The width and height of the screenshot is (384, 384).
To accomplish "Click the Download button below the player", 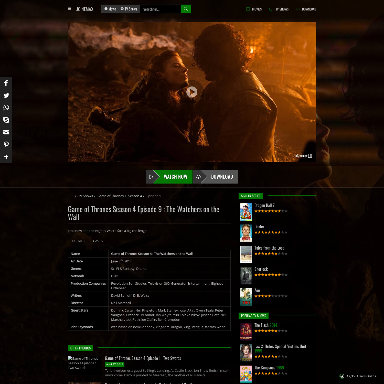I will pos(216,177).
